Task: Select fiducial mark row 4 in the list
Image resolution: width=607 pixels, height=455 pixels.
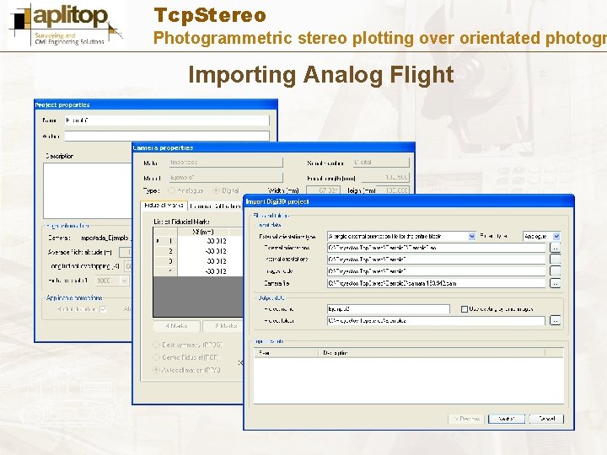Action: [x=198, y=271]
